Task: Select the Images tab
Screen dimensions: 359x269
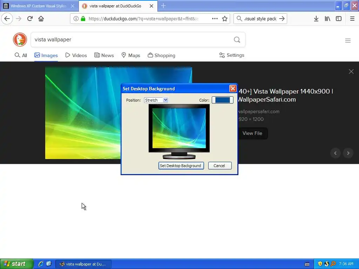Action: 46,55
